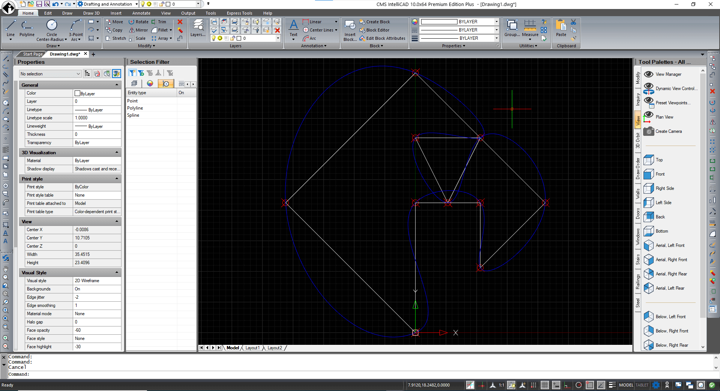The width and height of the screenshot is (720, 391).
Task: Open the blue settings gear in status bar
Action: [656, 385]
